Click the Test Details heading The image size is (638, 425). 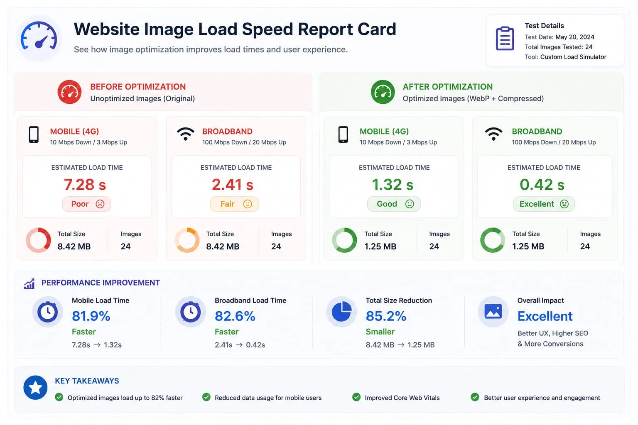544,26
